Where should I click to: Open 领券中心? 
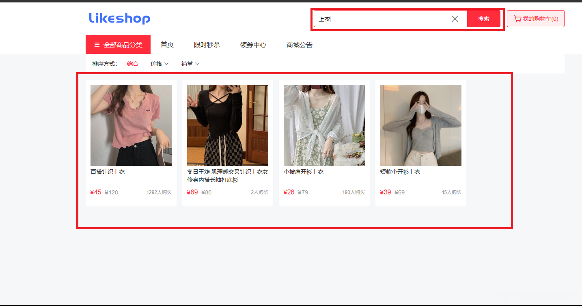tap(253, 45)
